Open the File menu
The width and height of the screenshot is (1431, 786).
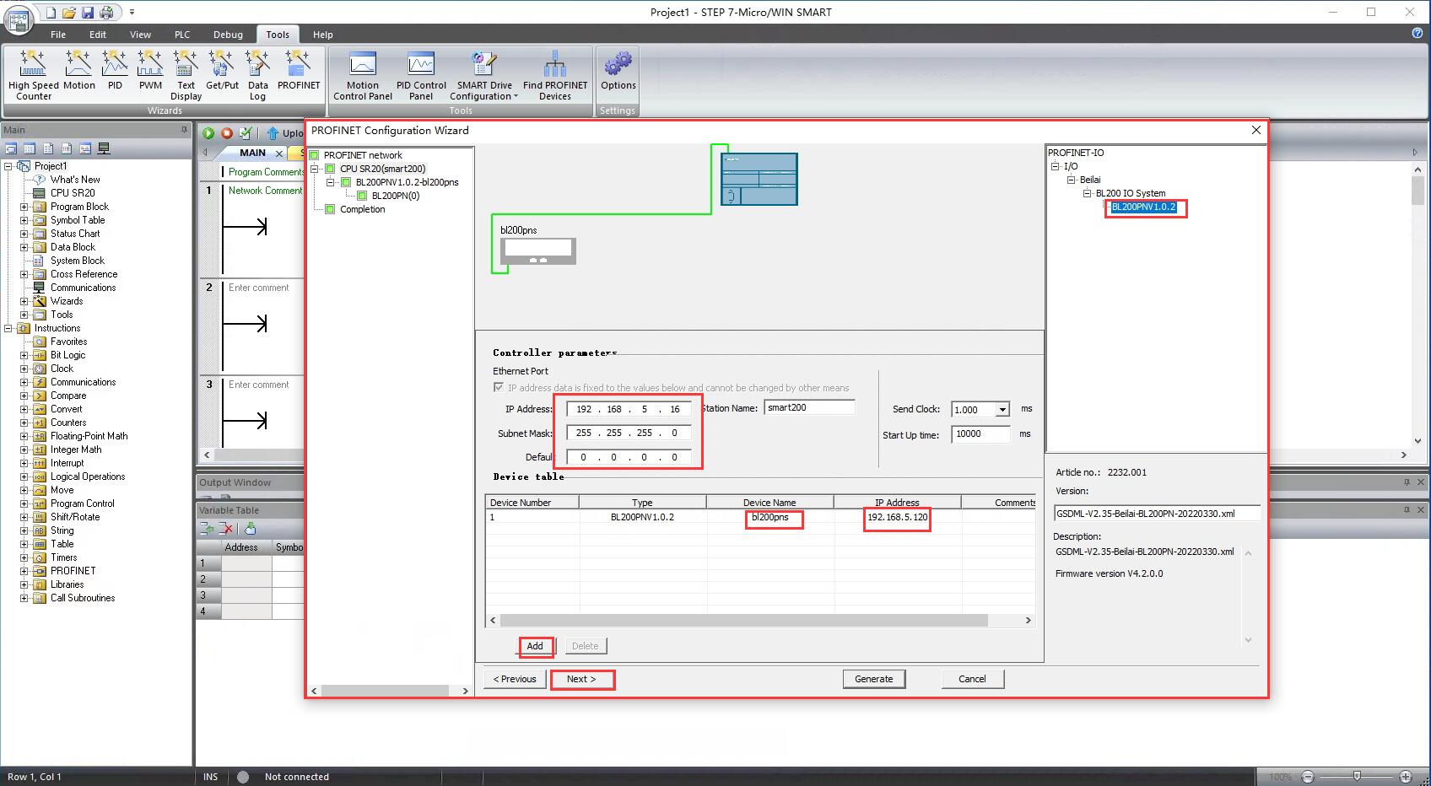[x=58, y=35]
